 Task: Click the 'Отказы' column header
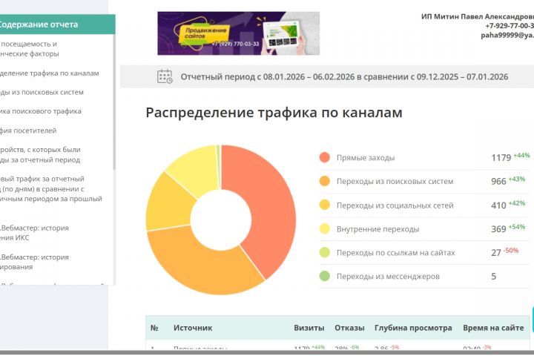point(349,328)
